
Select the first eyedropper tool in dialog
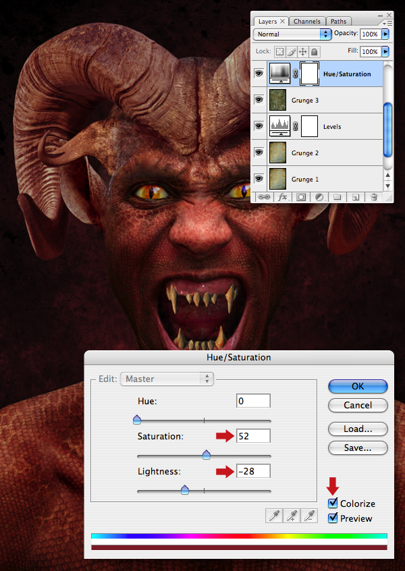tap(274, 516)
